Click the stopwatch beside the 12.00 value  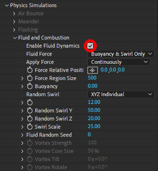pos(30,102)
